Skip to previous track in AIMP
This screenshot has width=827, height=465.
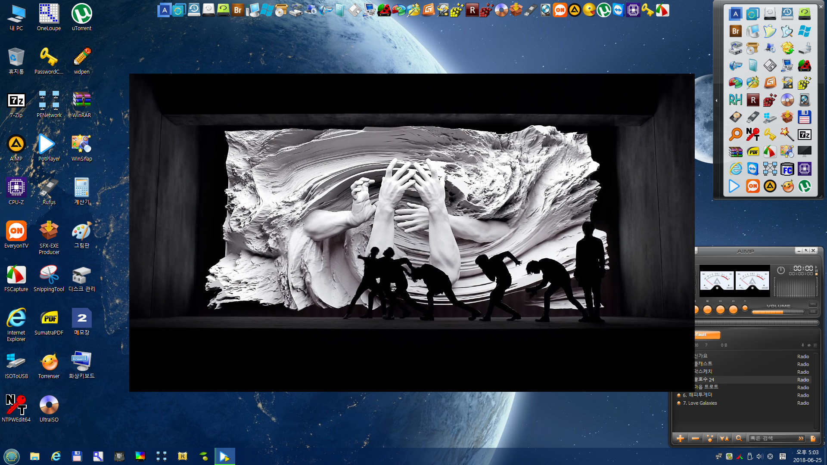720,310
